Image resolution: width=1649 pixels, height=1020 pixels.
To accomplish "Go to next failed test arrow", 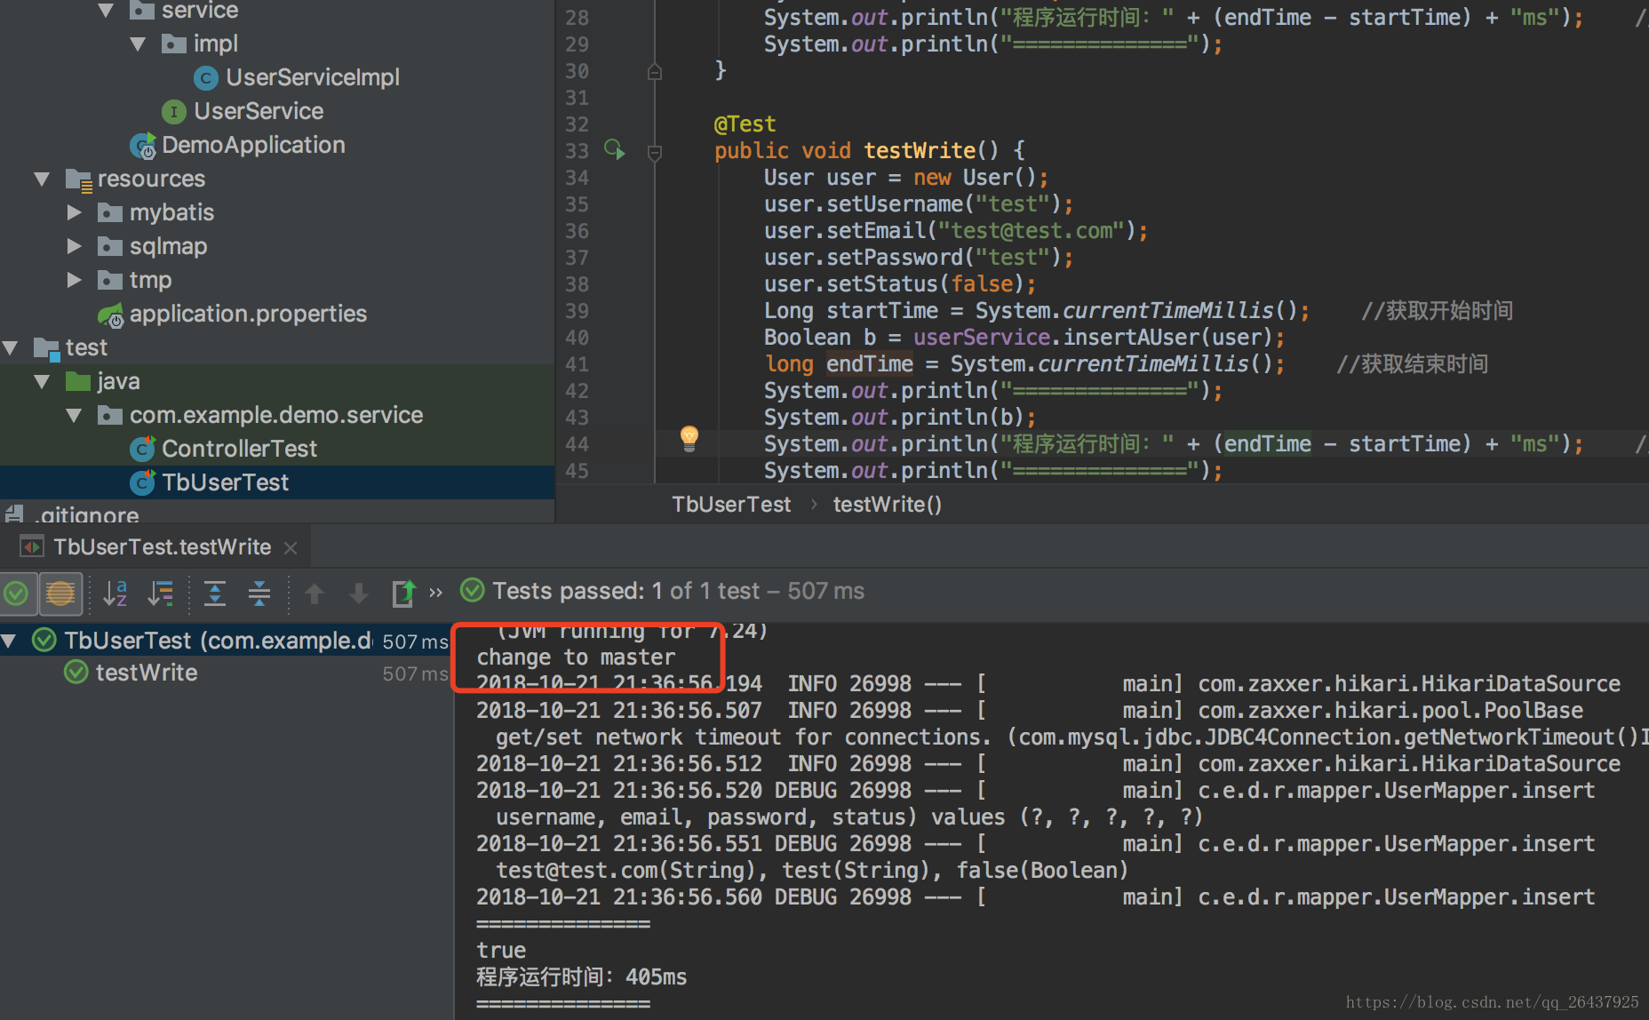I will pyautogui.click(x=359, y=594).
